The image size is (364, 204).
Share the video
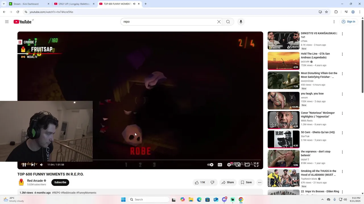point(227,182)
